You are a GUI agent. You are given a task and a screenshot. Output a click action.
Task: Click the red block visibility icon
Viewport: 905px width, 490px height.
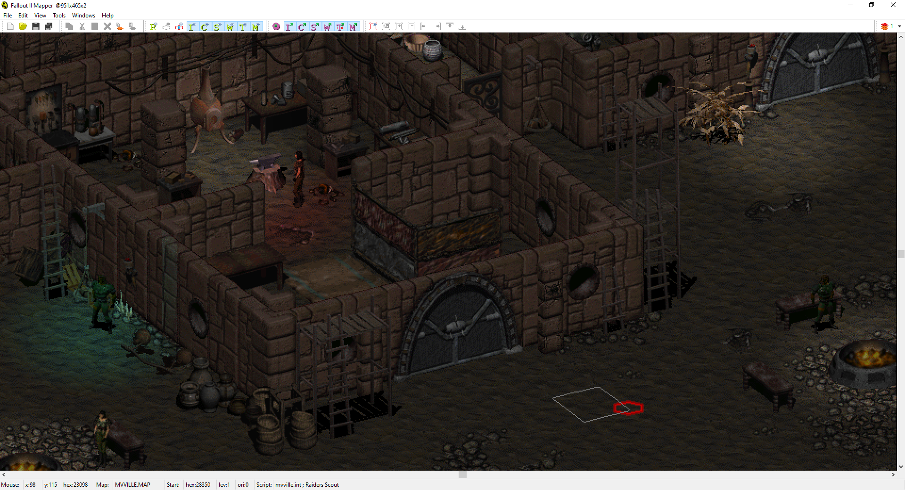[179, 27]
